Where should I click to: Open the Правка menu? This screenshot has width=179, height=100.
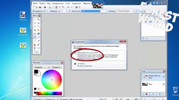tap(42, 4)
